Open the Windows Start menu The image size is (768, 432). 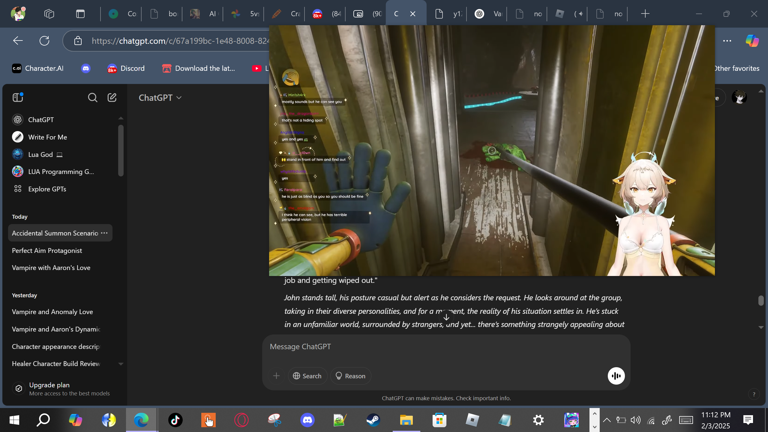[14, 420]
